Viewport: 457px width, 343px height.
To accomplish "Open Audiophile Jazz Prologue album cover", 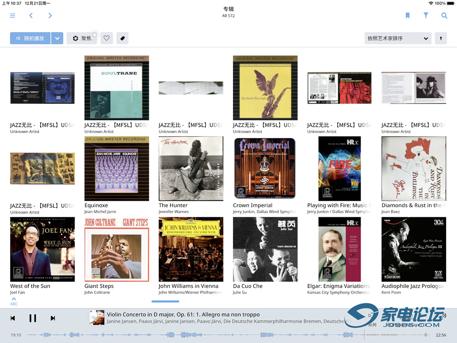I will pos(414,249).
